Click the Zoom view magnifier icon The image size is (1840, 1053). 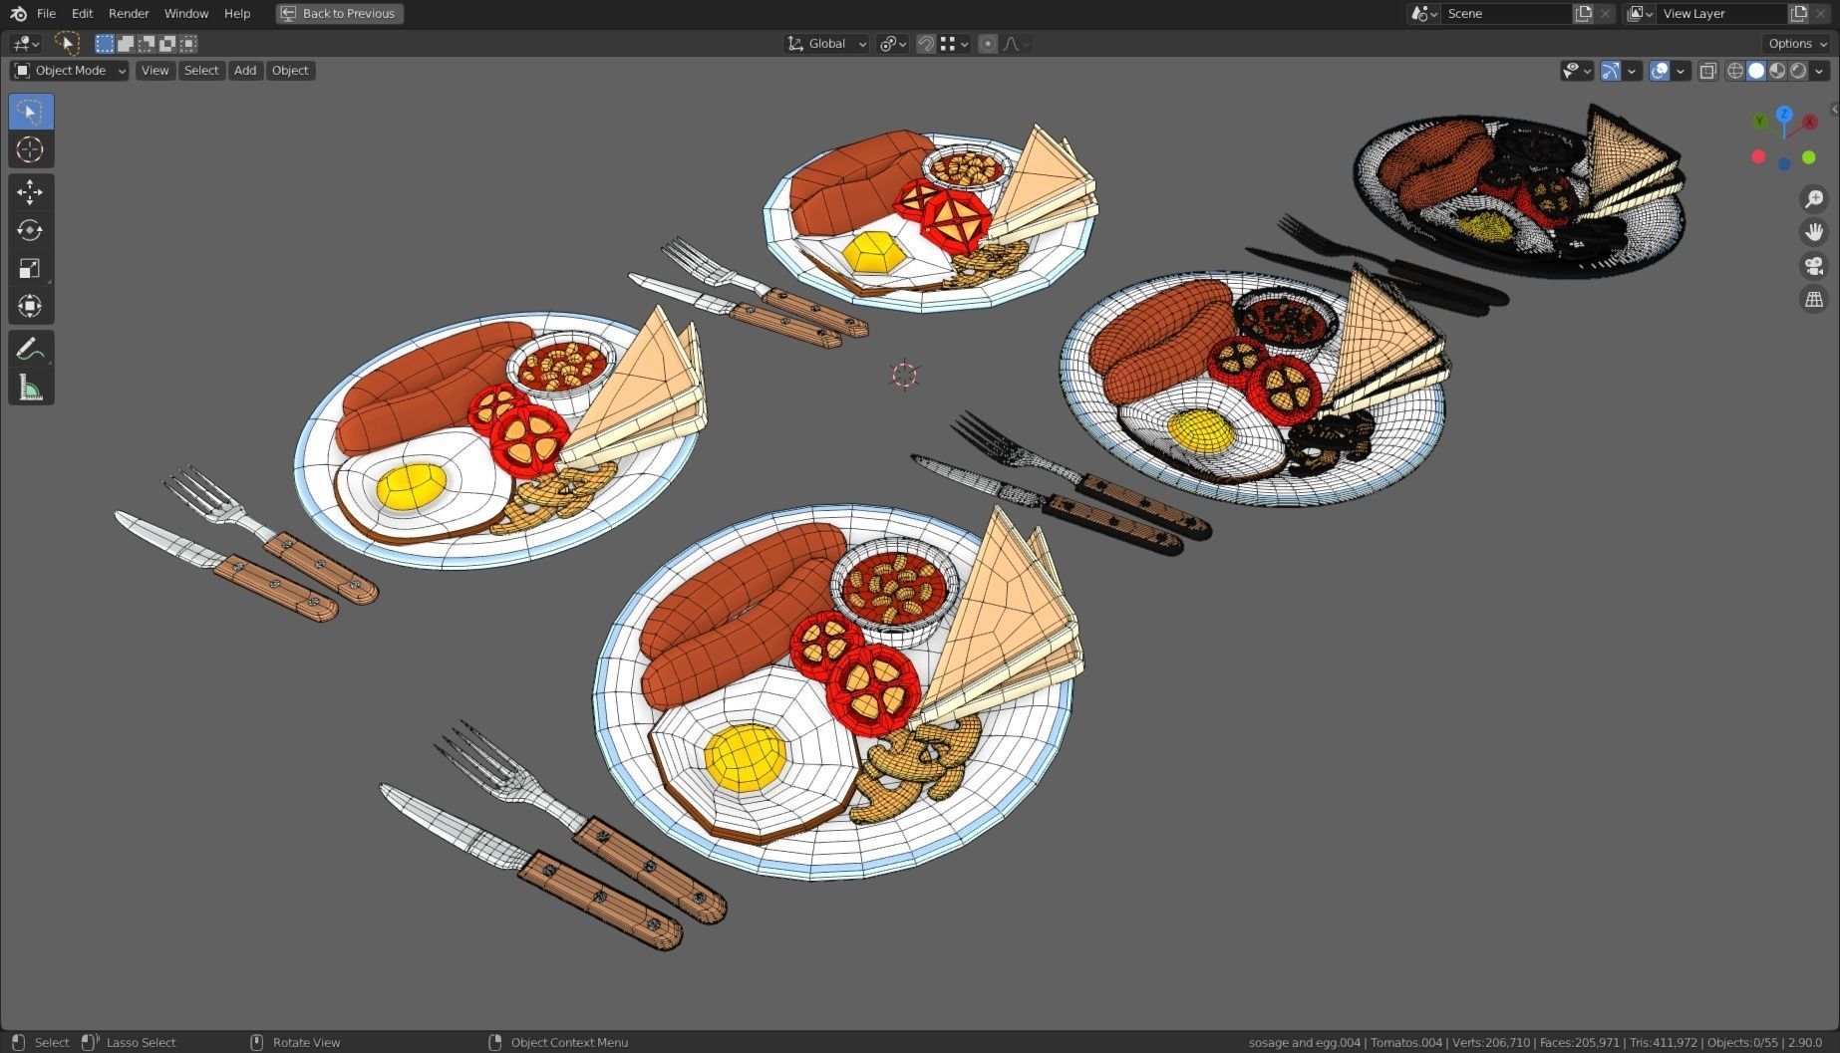click(x=1814, y=199)
